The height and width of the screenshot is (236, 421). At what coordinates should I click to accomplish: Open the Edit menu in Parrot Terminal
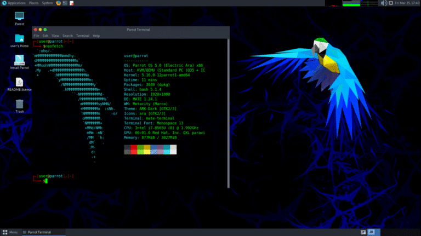pos(45,36)
